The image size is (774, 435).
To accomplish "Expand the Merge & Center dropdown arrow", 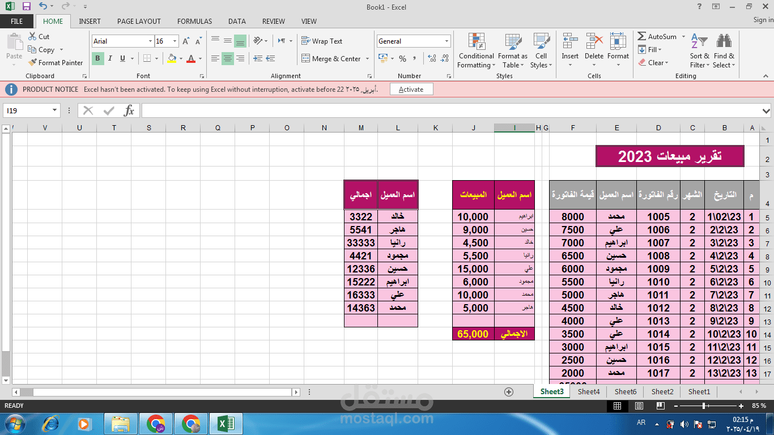I will coord(368,59).
